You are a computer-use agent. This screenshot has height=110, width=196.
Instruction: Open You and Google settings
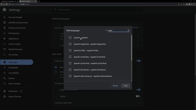tap(15, 17)
